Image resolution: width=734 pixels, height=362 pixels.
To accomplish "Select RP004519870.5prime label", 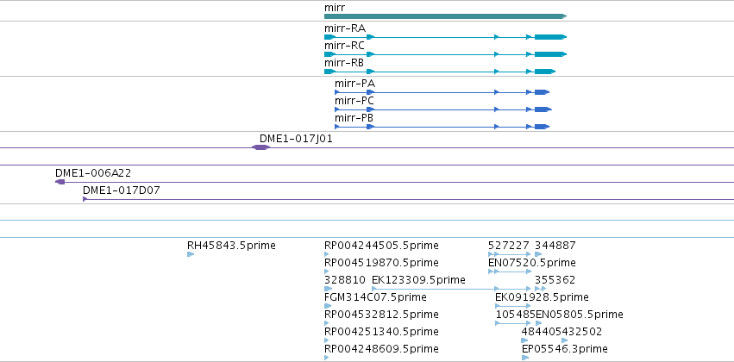I will pos(381,263).
